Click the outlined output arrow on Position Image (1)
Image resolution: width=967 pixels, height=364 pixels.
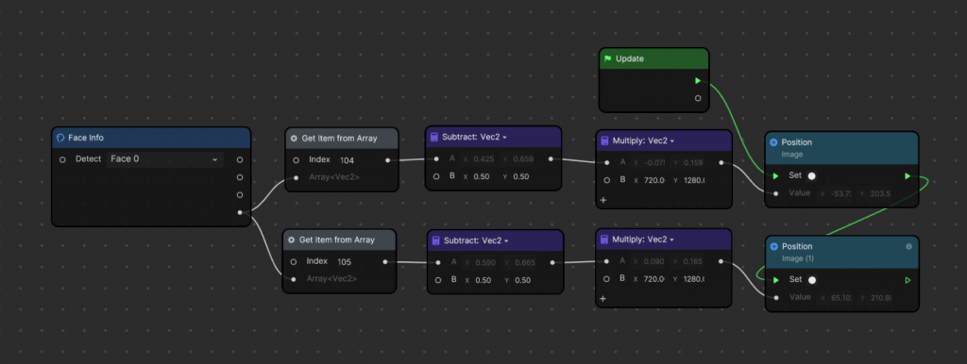(908, 280)
